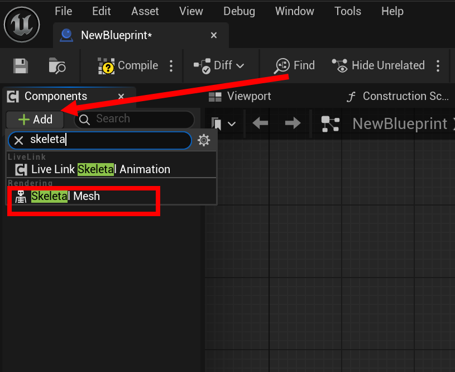
Task: Open component list settings gear
Action: click(x=204, y=140)
